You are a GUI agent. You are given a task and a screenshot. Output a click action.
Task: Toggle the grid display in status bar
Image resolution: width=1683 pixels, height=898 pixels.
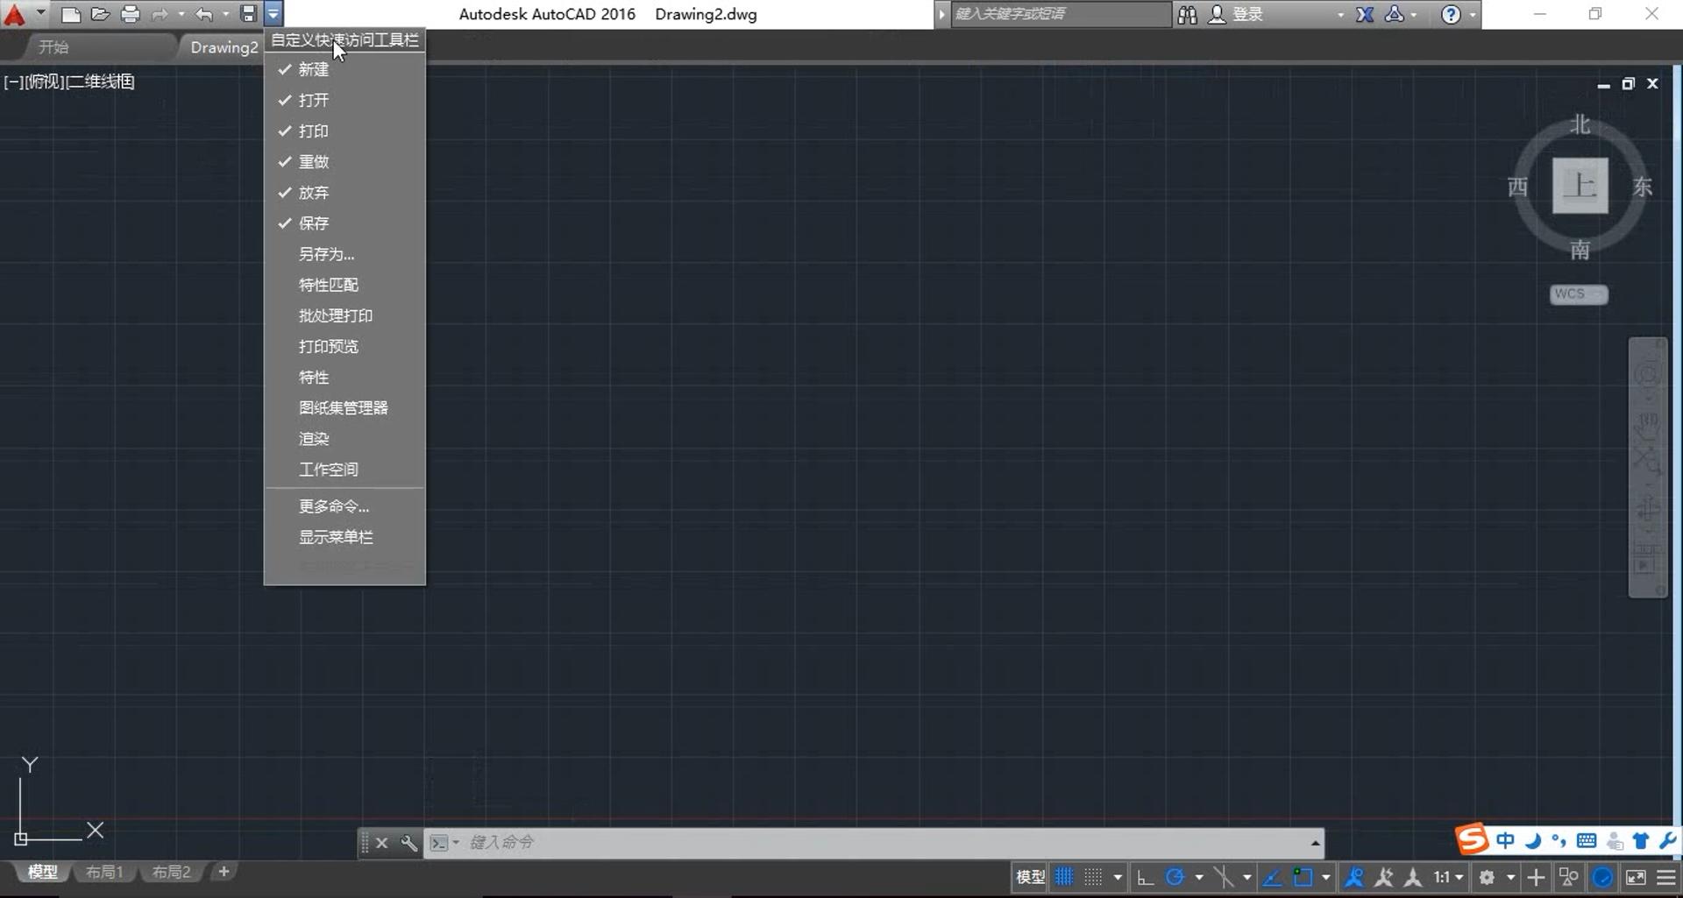click(1064, 877)
